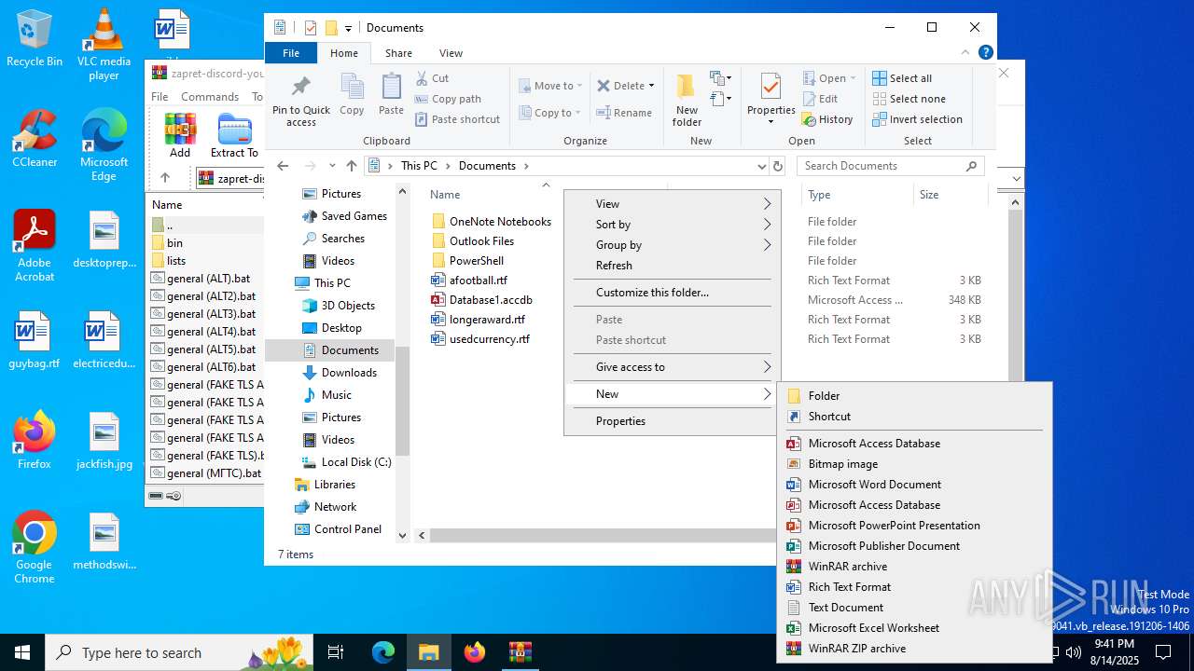
Task: Click the Search Documents box
Action: pyautogui.click(x=891, y=166)
